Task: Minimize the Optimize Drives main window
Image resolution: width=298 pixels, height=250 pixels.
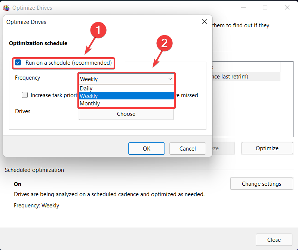Action: tap(243, 7)
